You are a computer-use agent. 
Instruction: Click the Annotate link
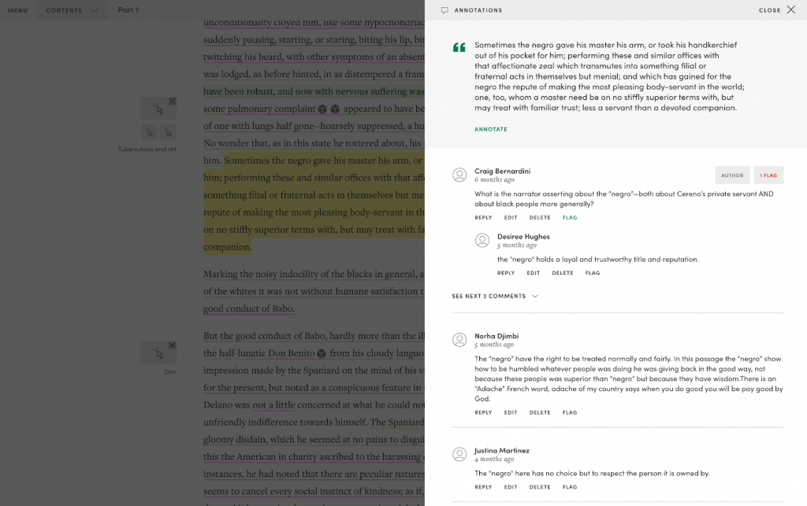point(490,130)
